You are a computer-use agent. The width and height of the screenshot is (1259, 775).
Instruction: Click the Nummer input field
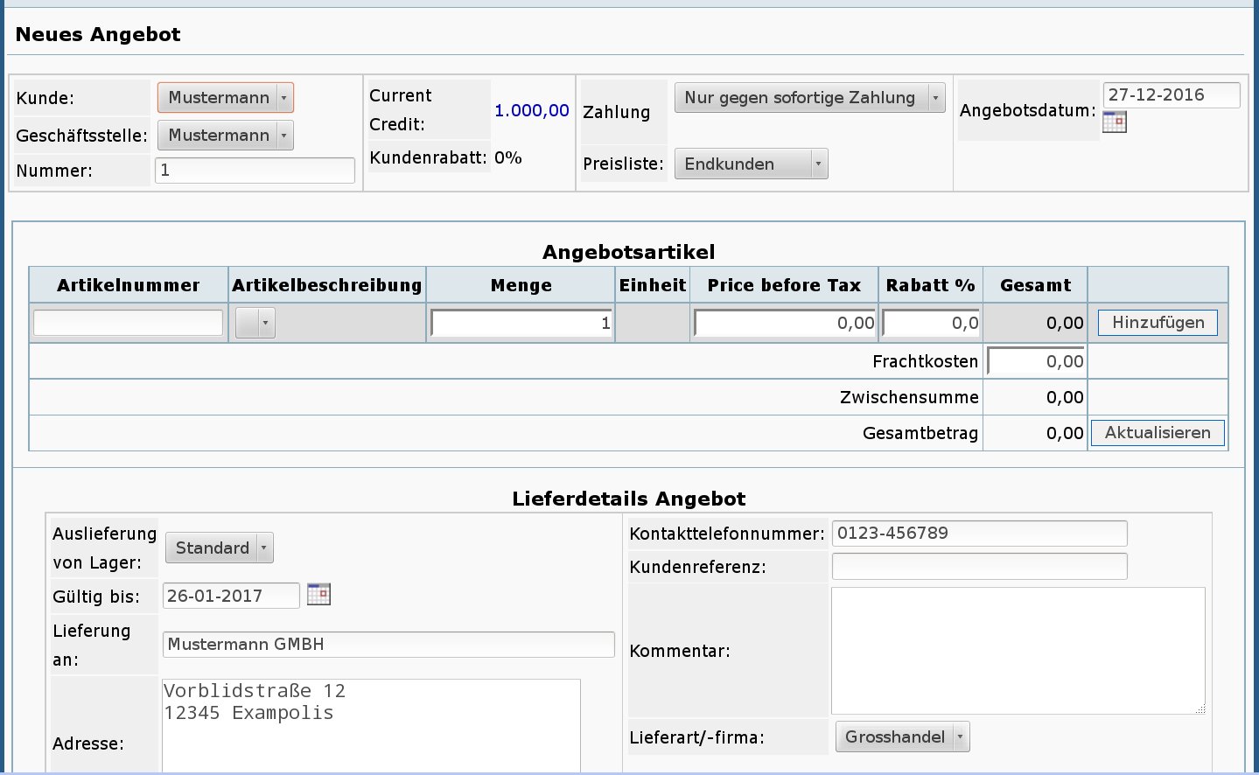pos(255,171)
